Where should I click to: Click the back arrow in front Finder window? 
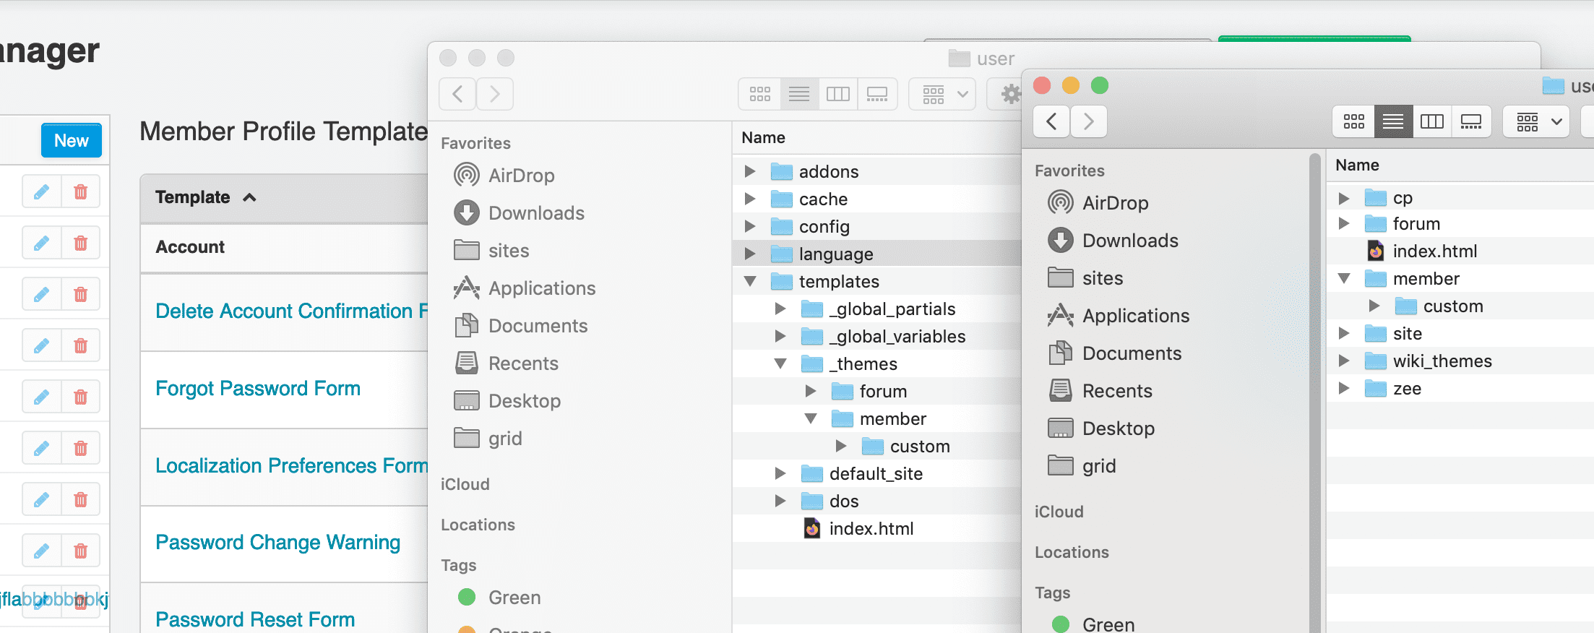1051,121
